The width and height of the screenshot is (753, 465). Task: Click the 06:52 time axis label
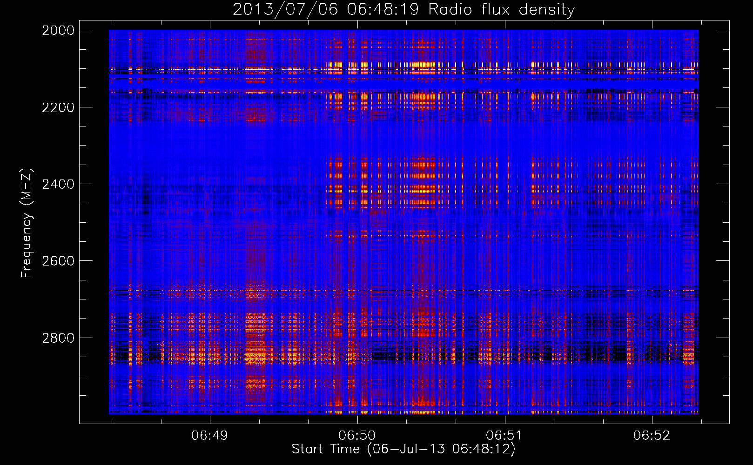(652, 435)
